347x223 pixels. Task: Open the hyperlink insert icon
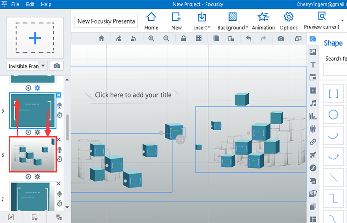point(313,142)
